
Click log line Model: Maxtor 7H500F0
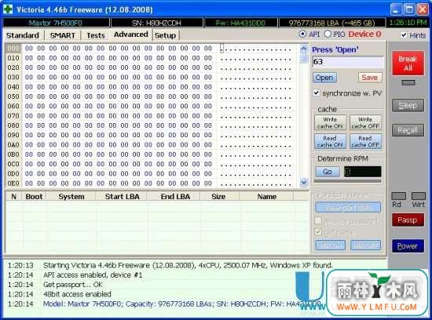(182, 304)
